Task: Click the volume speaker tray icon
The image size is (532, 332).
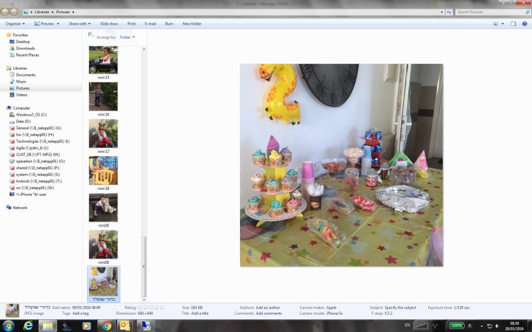Action: [x=497, y=326]
